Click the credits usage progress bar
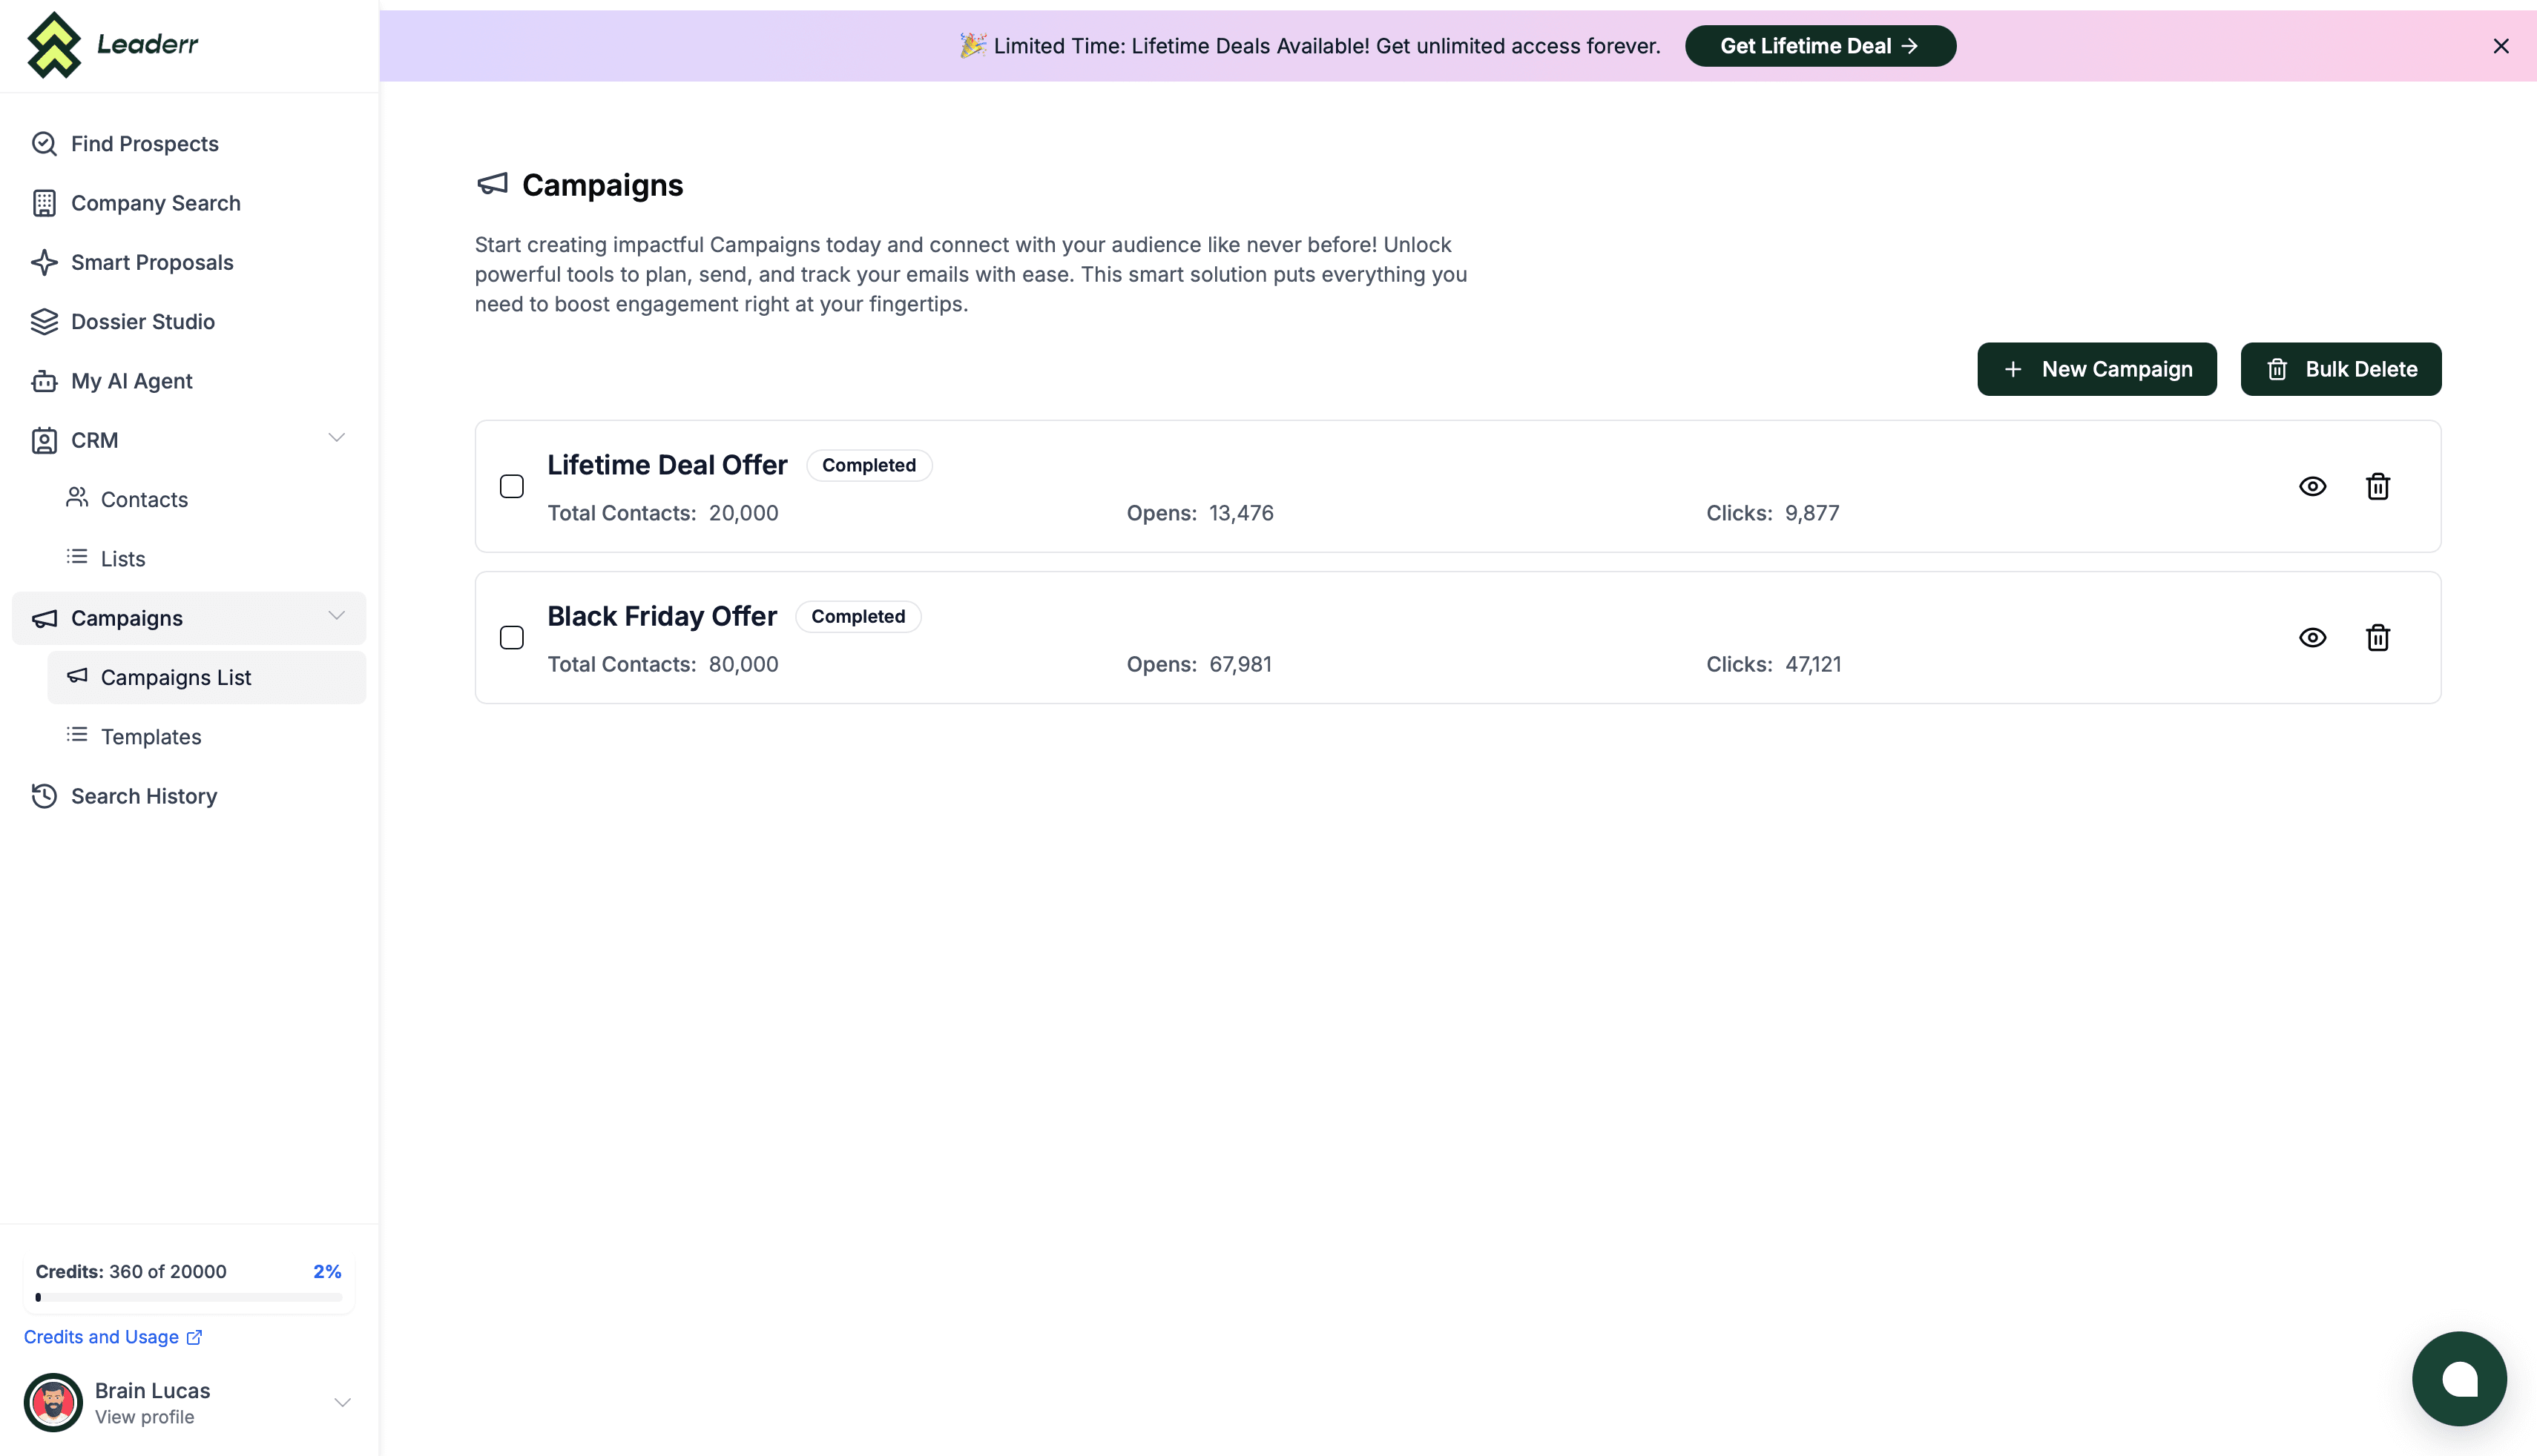 click(189, 1297)
